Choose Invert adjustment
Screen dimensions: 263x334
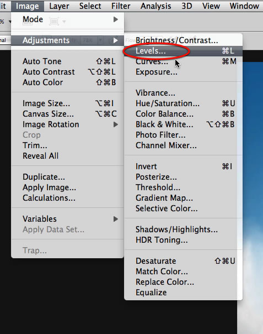pyautogui.click(x=184, y=166)
